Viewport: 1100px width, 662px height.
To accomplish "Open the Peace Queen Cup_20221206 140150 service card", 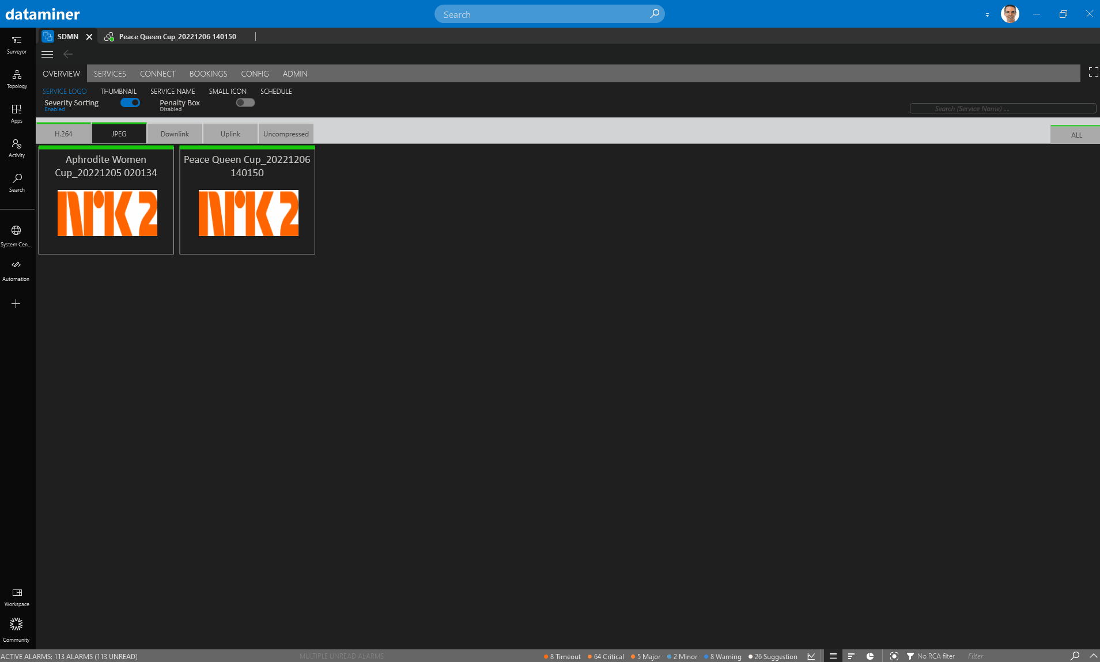I will pyautogui.click(x=247, y=200).
